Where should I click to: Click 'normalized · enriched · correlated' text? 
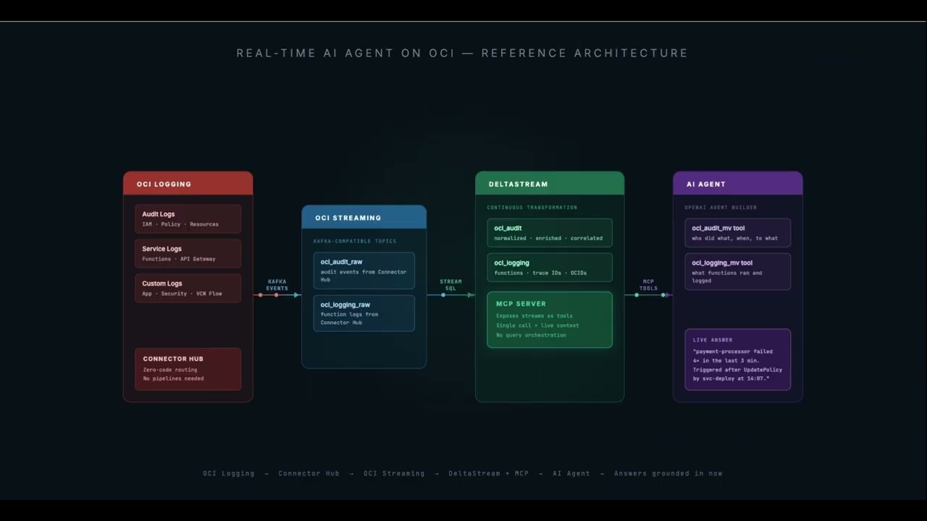(548, 238)
